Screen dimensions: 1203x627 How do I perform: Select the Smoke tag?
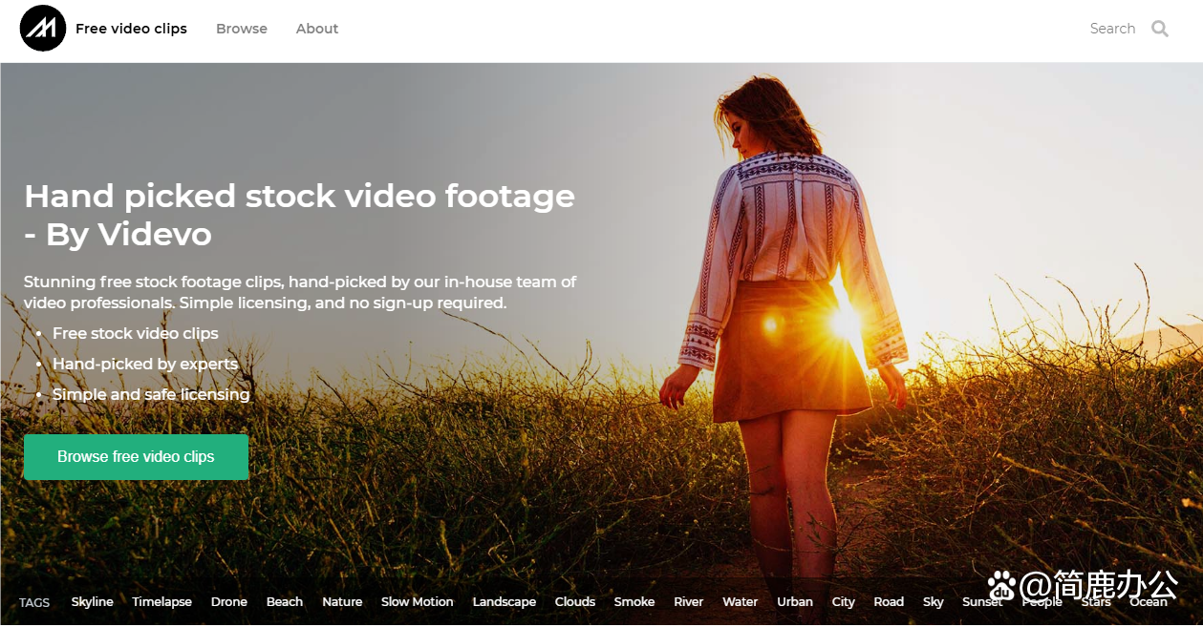click(634, 602)
